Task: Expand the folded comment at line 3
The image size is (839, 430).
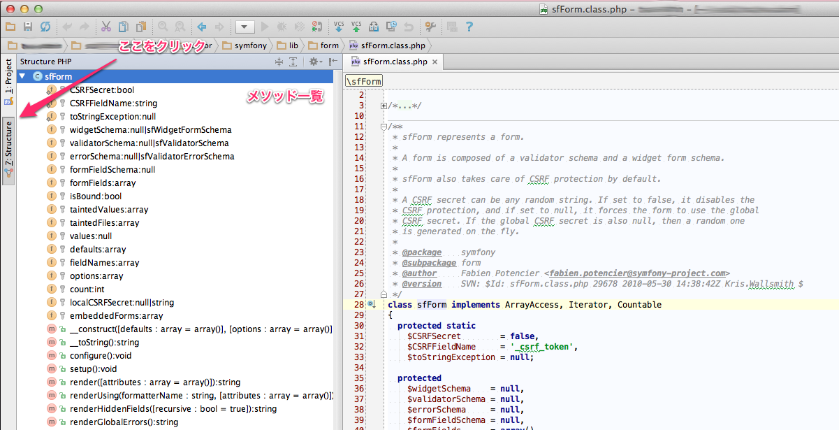Action: pos(384,106)
